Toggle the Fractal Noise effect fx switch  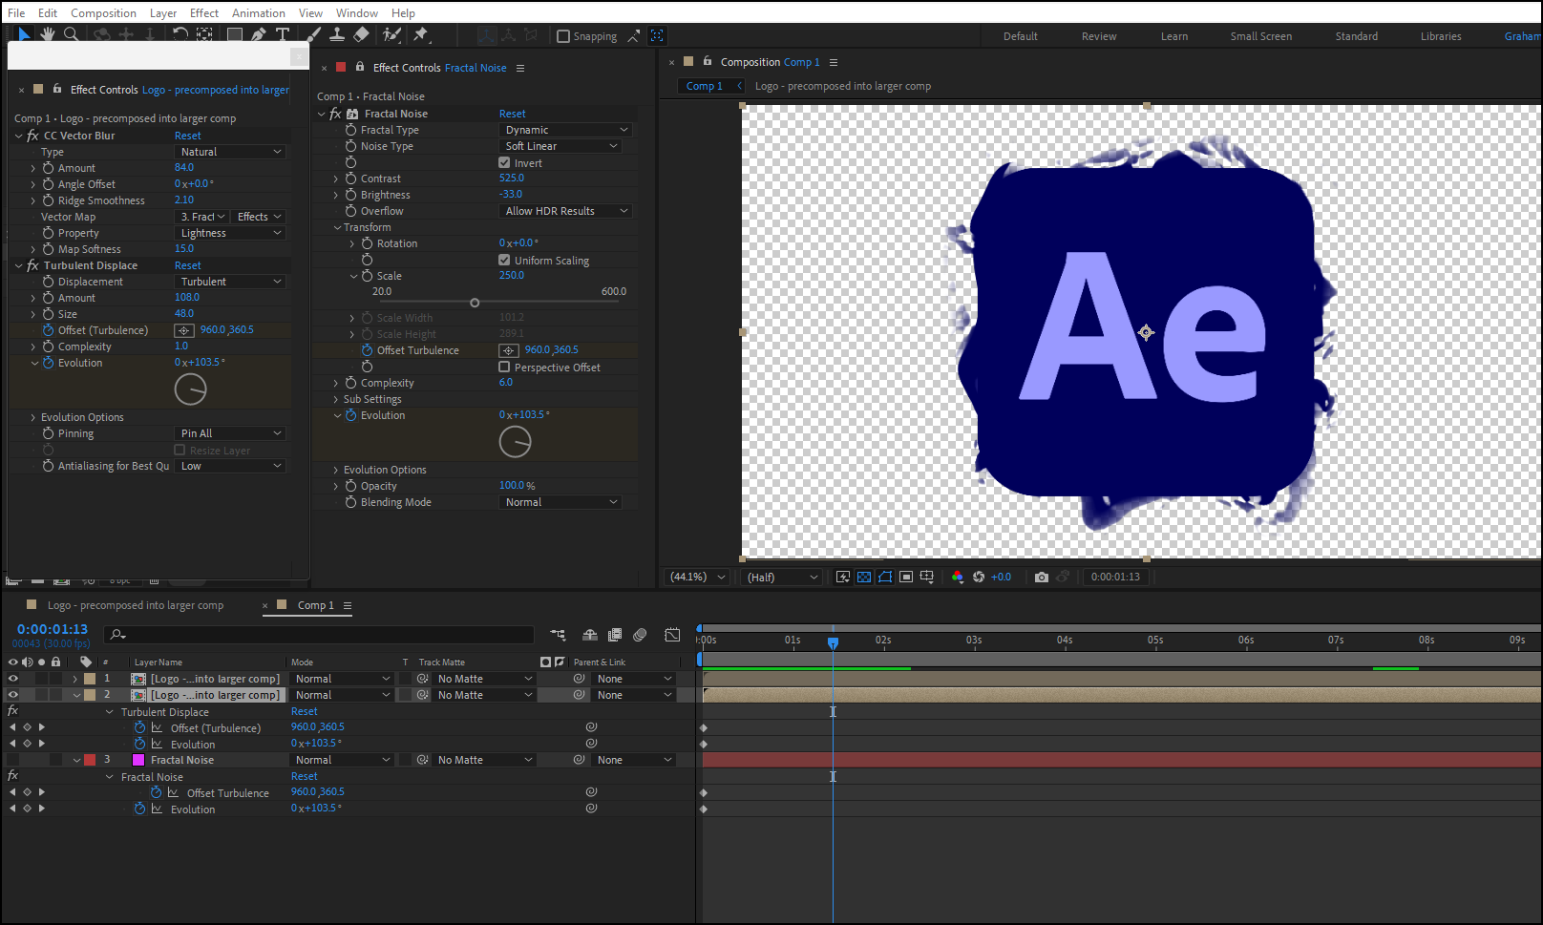tap(335, 114)
